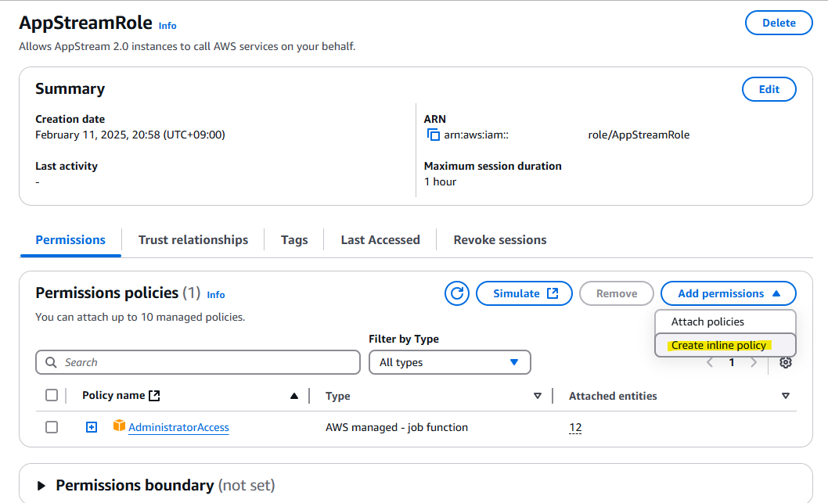Click the external link icon beside Policy name
828x503 pixels.
click(x=154, y=396)
